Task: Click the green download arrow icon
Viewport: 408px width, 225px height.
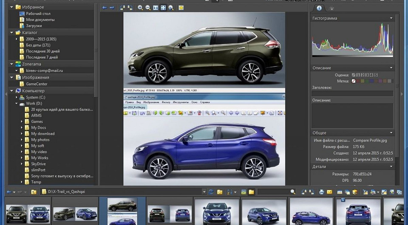Action: pyautogui.click(x=391, y=192)
